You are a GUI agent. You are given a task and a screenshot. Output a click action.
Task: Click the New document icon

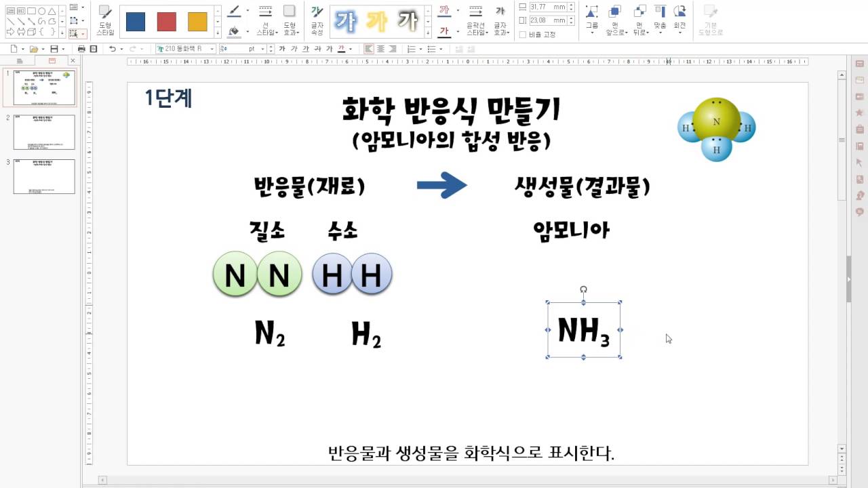pyautogui.click(x=14, y=49)
